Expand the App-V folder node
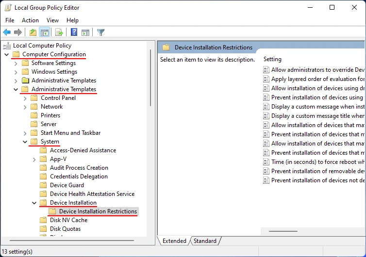The image size is (366, 257). 34,159
